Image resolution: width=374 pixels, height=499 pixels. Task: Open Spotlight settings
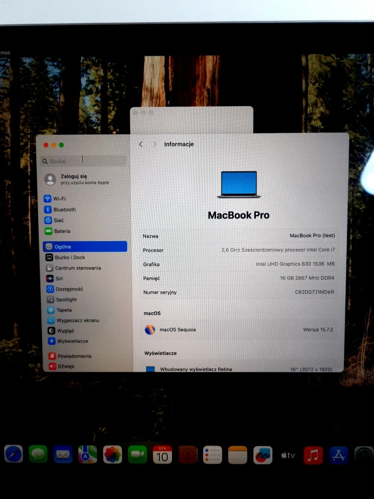click(66, 299)
